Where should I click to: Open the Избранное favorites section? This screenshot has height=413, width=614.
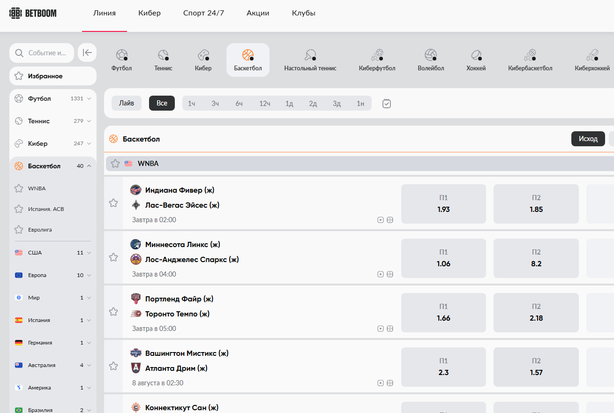point(53,76)
